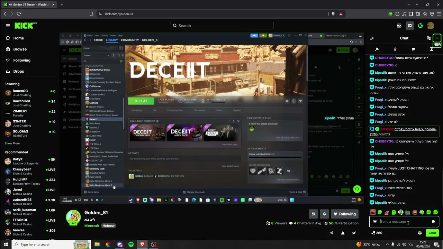Open browser extensions puzzle icon
Image resolution: width=443 pixels, height=249 pixels.
click(x=397, y=14)
